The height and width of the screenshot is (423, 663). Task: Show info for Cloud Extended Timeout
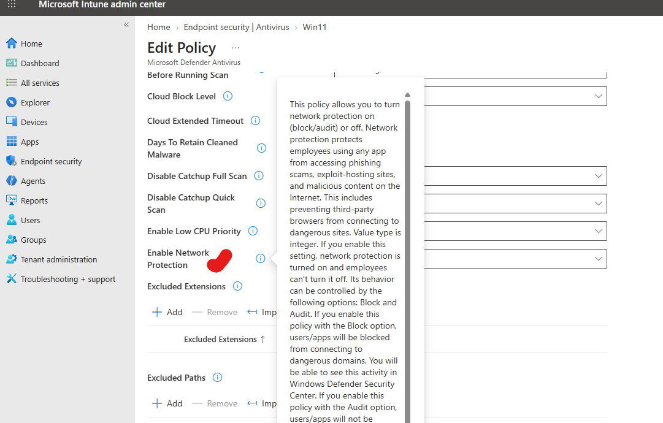255,120
